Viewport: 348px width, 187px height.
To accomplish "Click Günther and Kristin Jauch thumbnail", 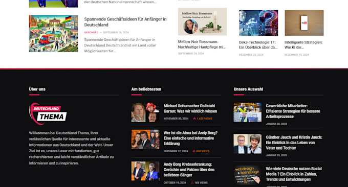I will (248, 144).
